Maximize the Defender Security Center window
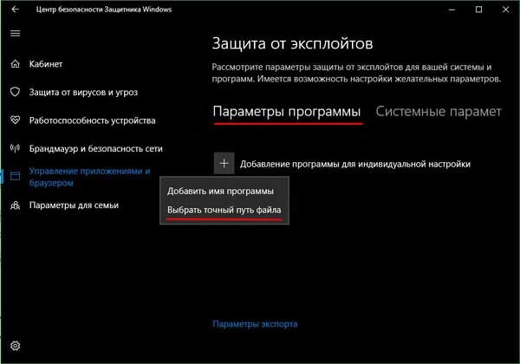 point(479,10)
